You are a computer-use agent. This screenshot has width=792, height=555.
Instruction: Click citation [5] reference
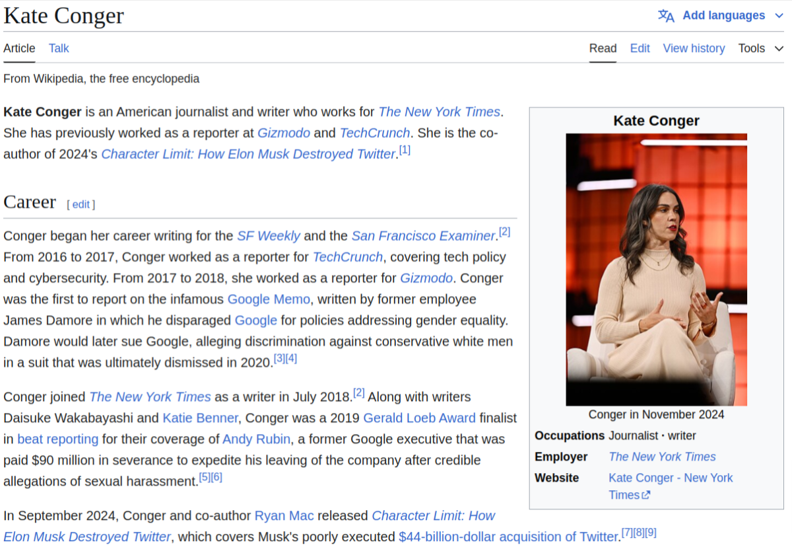tap(205, 477)
